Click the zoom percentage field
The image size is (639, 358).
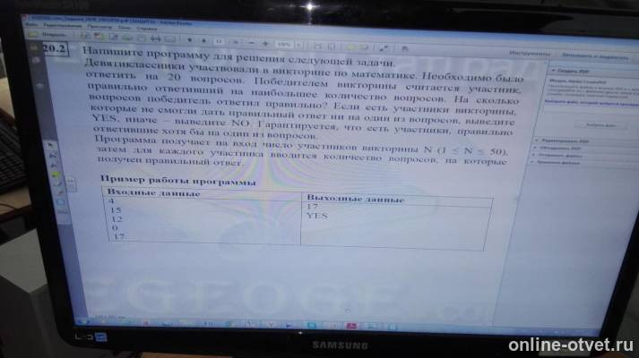pyautogui.click(x=284, y=44)
